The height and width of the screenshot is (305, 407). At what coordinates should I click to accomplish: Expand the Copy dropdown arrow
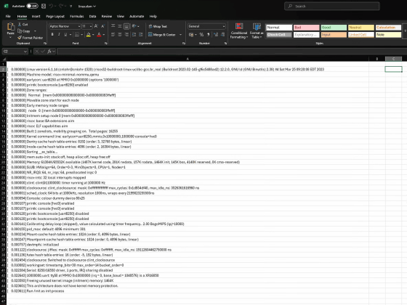tap(35, 31)
